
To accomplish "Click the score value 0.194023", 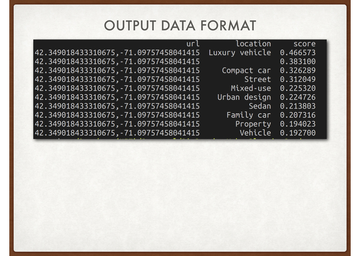I will 298,124.
